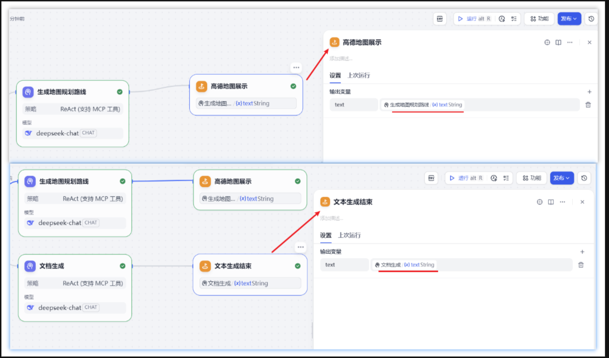This screenshot has height=358, width=609.
Task: Select 生成地图规划路线 node in lower screenshot
Action: pyautogui.click(x=75, y=203)
